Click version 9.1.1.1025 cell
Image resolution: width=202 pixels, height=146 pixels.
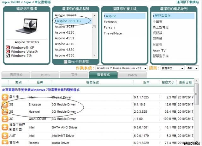pos(141,97)
